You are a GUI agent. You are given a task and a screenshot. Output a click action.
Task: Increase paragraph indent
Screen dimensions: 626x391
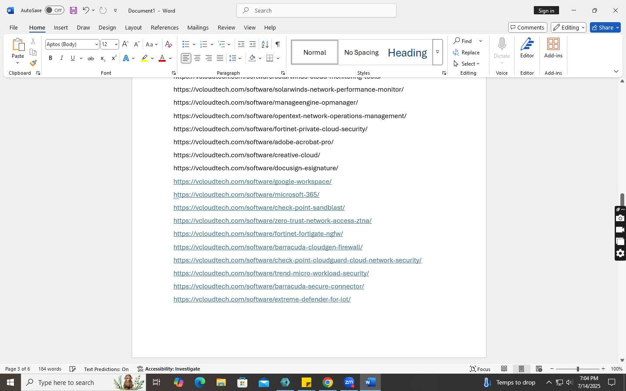253,44
